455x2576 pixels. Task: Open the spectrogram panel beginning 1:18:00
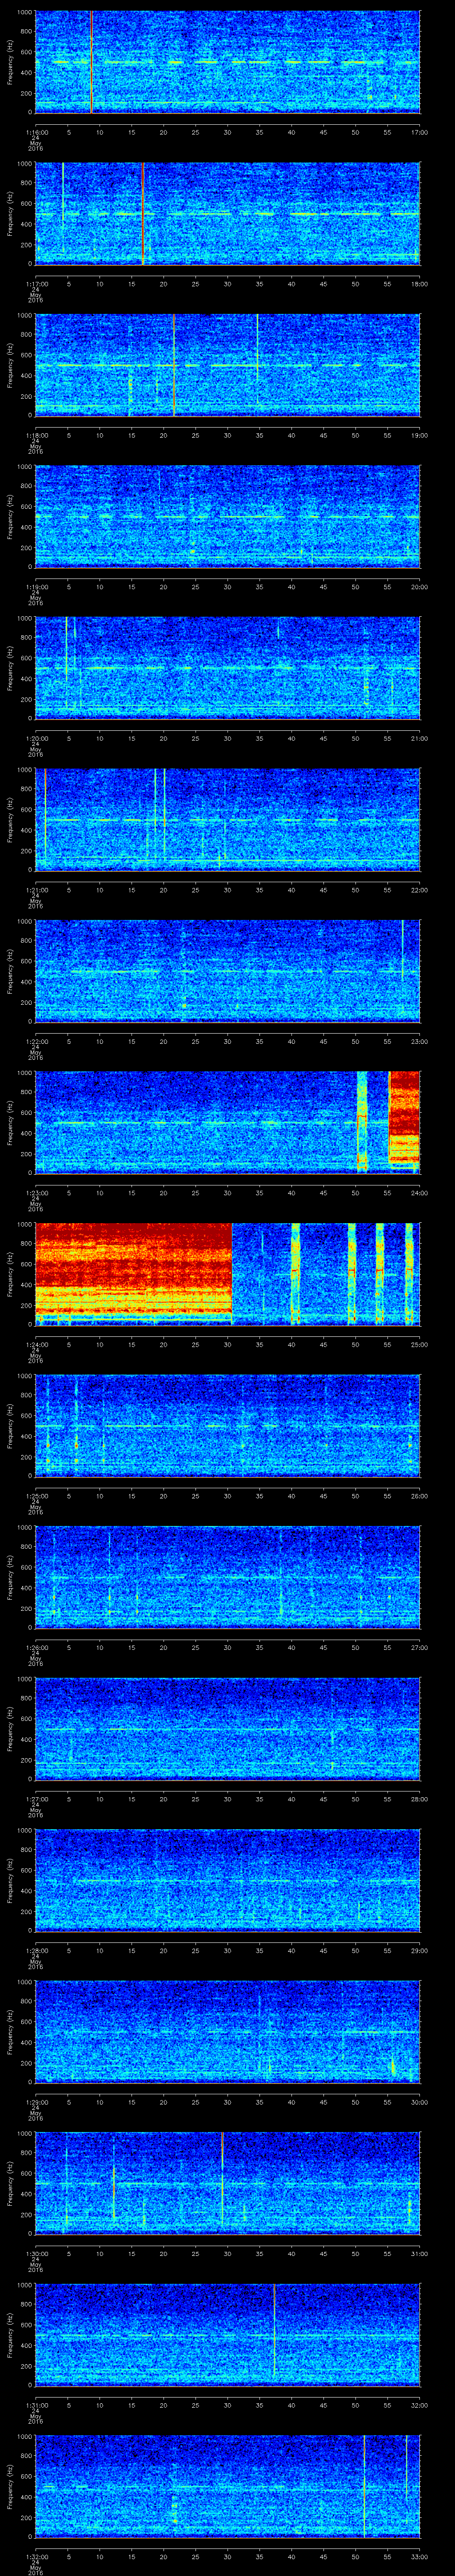click(x=227, y=365)
